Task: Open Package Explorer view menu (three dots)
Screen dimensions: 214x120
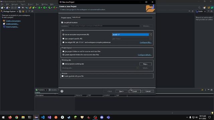Action: (26, 11)
